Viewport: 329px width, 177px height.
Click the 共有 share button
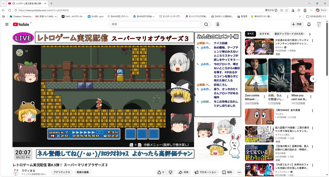(183, 172)
